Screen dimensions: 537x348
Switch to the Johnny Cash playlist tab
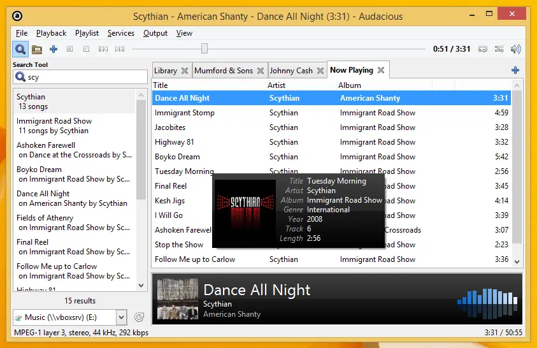(x=291, y=71)
